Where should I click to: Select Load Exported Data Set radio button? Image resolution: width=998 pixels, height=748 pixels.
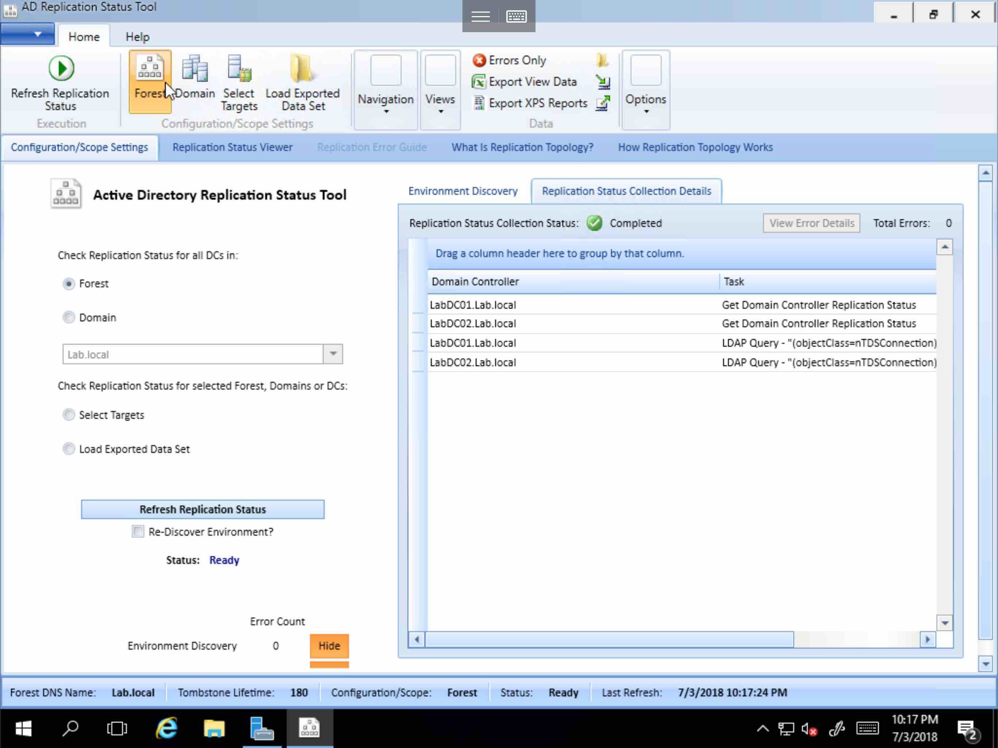pyautogui.click(x=69, y=449)
